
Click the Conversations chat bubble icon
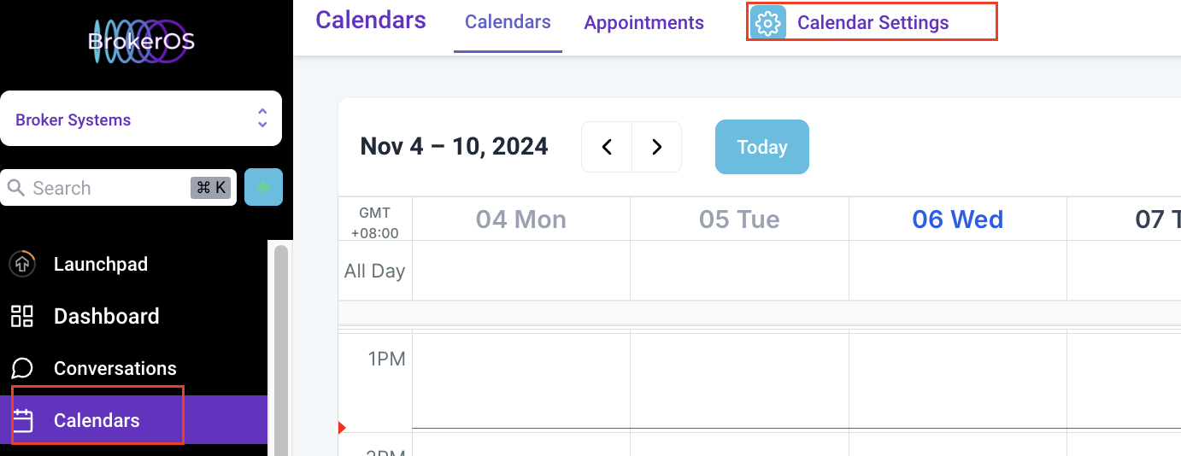[x=22, y=368]
